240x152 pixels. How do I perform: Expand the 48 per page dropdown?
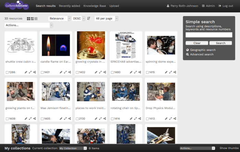click(106, 18)
